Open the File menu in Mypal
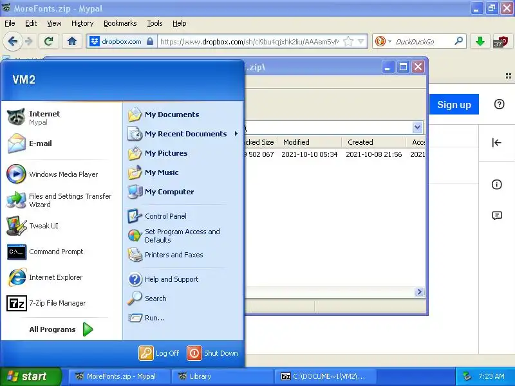 [10, 23]
